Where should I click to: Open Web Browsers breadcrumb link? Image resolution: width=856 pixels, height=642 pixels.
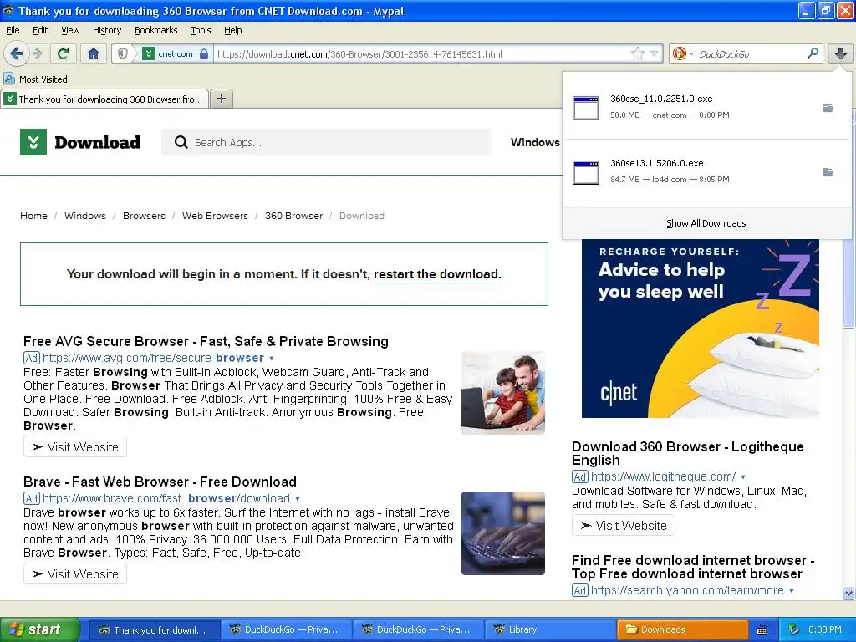click(x=215, y=216)
